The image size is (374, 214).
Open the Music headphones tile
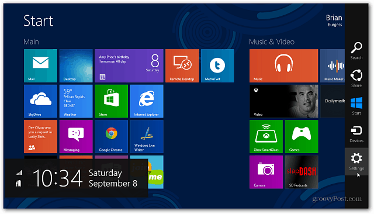coord(284,66)
